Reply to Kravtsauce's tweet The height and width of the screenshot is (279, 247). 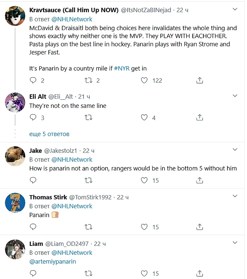[x=33, y=80]
